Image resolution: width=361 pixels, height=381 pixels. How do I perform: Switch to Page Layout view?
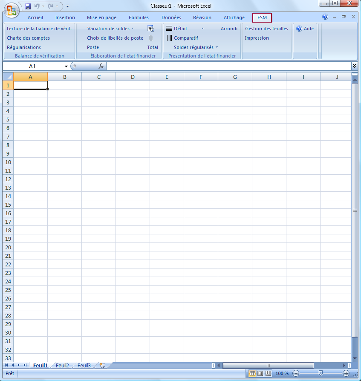[260, 373]
